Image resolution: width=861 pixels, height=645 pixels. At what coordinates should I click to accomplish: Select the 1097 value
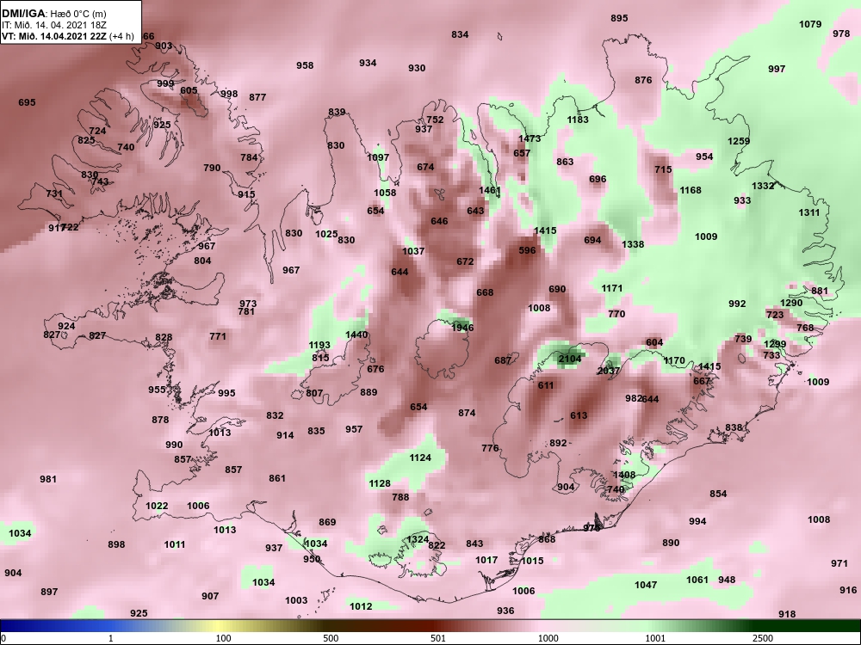(x=378, y=157)
